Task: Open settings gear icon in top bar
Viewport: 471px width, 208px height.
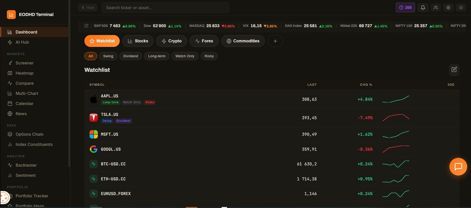Action: [x=448, y=7]
